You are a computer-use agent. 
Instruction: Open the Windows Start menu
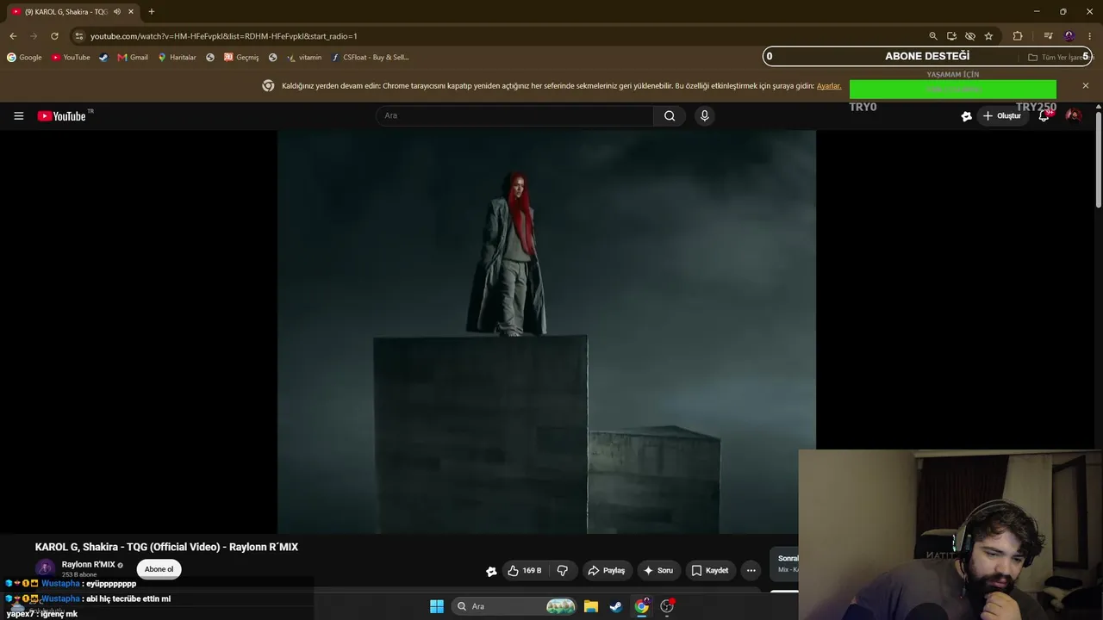[x=437, y=606]
